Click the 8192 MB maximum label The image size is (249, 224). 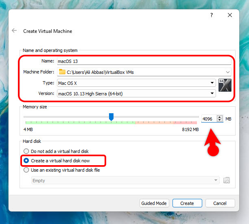[190, 129]
